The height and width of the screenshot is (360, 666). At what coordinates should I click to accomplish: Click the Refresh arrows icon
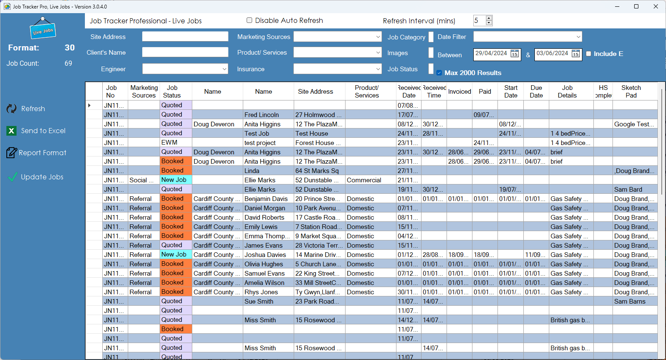11,109
